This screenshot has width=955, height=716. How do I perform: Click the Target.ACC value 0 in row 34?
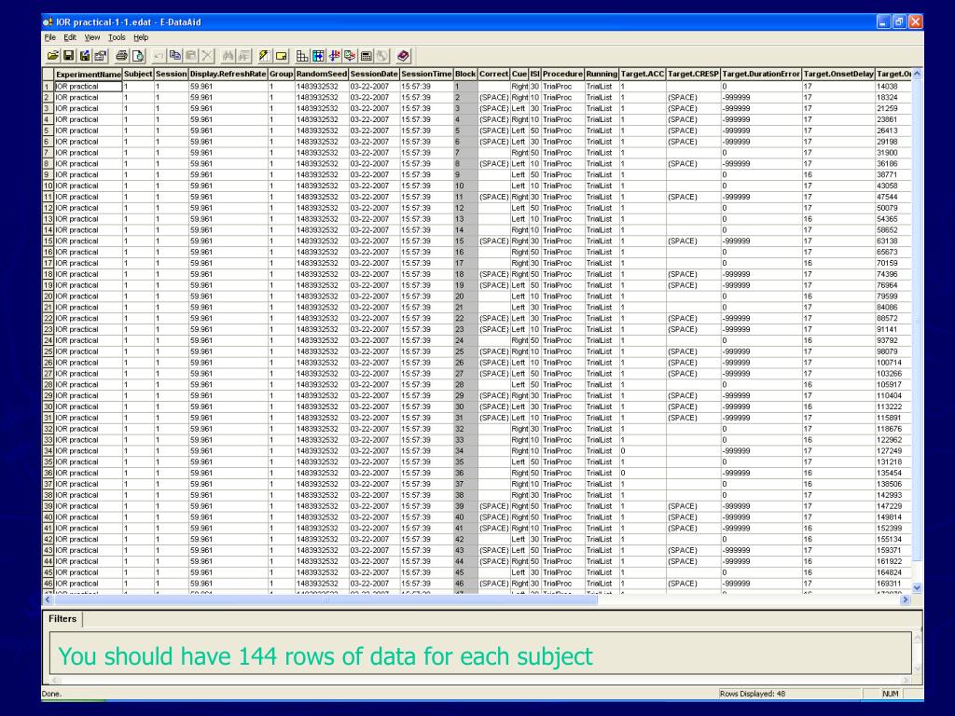click(x=643, y=451)
